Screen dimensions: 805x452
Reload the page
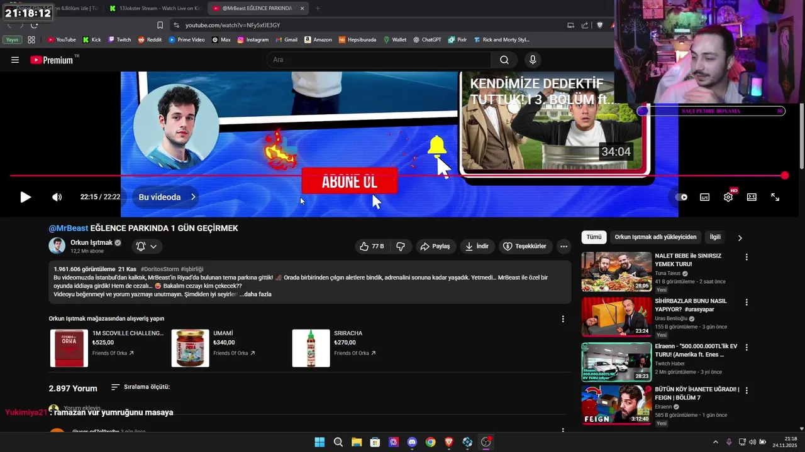34,25
